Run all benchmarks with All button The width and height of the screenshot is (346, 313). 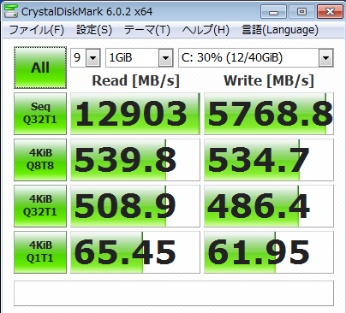pyautogui.click(x=40, y=68)
